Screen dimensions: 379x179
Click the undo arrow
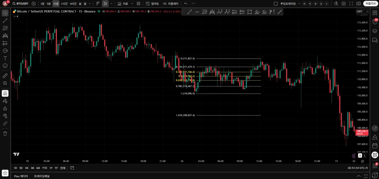pyautogui.click(x=186, y=3)
